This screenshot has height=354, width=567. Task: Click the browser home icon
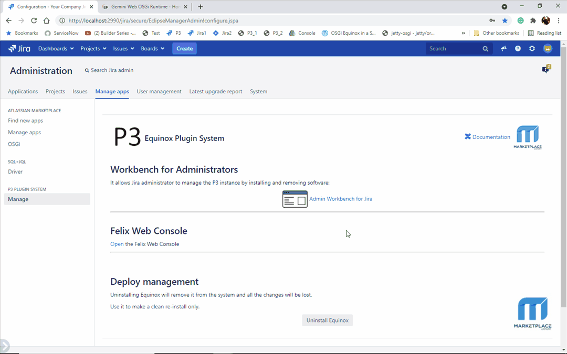pos(46,20)
